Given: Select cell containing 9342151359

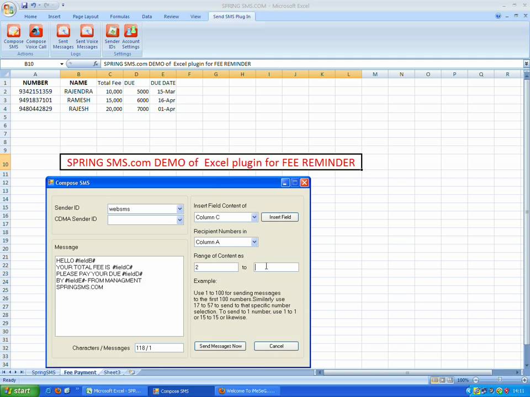Looking at the screenshot, I should (35, 92).
